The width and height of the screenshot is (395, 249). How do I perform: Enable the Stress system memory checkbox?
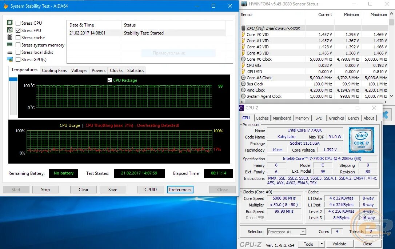[x=18, y=45]
